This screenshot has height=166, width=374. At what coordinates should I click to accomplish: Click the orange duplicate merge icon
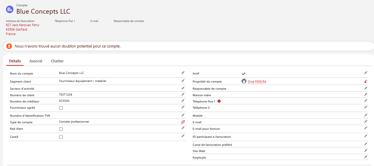pyautogui.click(x=9, y=46)
